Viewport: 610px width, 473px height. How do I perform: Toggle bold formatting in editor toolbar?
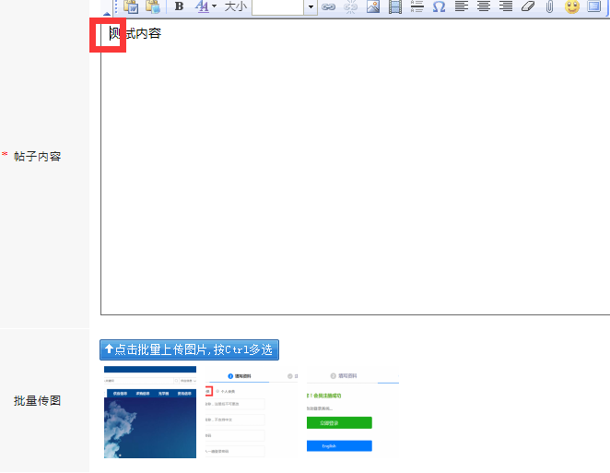(x=179, y=6)
